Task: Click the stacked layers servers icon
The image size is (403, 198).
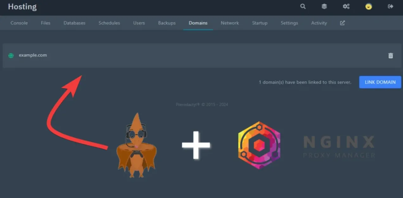Action: (x=324, y=7)
